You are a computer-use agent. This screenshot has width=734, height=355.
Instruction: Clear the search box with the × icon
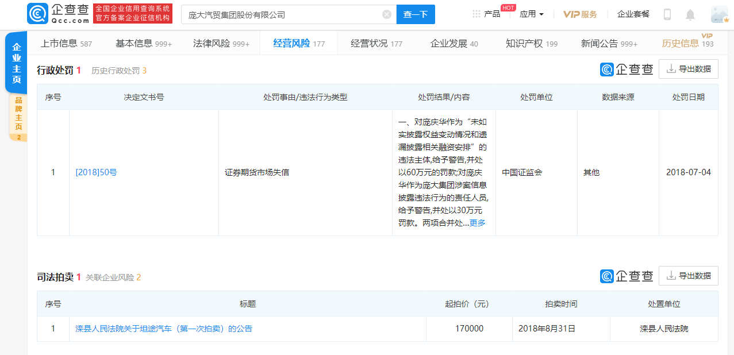point(386,14)
